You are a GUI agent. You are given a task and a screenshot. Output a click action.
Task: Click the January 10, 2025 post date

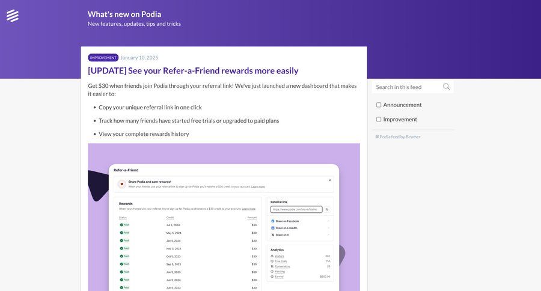[x=139, y=58]
